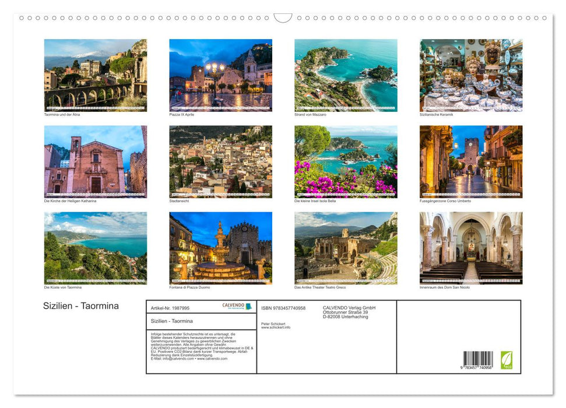Viewport: 566px width, 408px height.
Task: Click the calendar hanger notch at top
Action: click(x=283, y=18)
